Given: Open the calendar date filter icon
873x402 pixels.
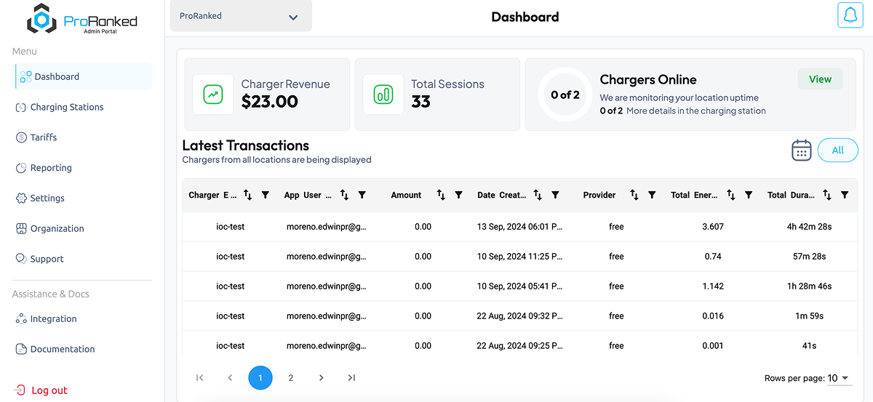Looking at the screenshot, I should pyautogui.click(x=801, y=150).
